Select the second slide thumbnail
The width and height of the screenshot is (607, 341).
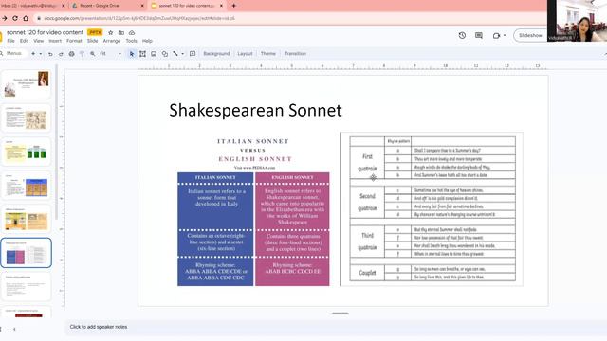click(27, 117)
